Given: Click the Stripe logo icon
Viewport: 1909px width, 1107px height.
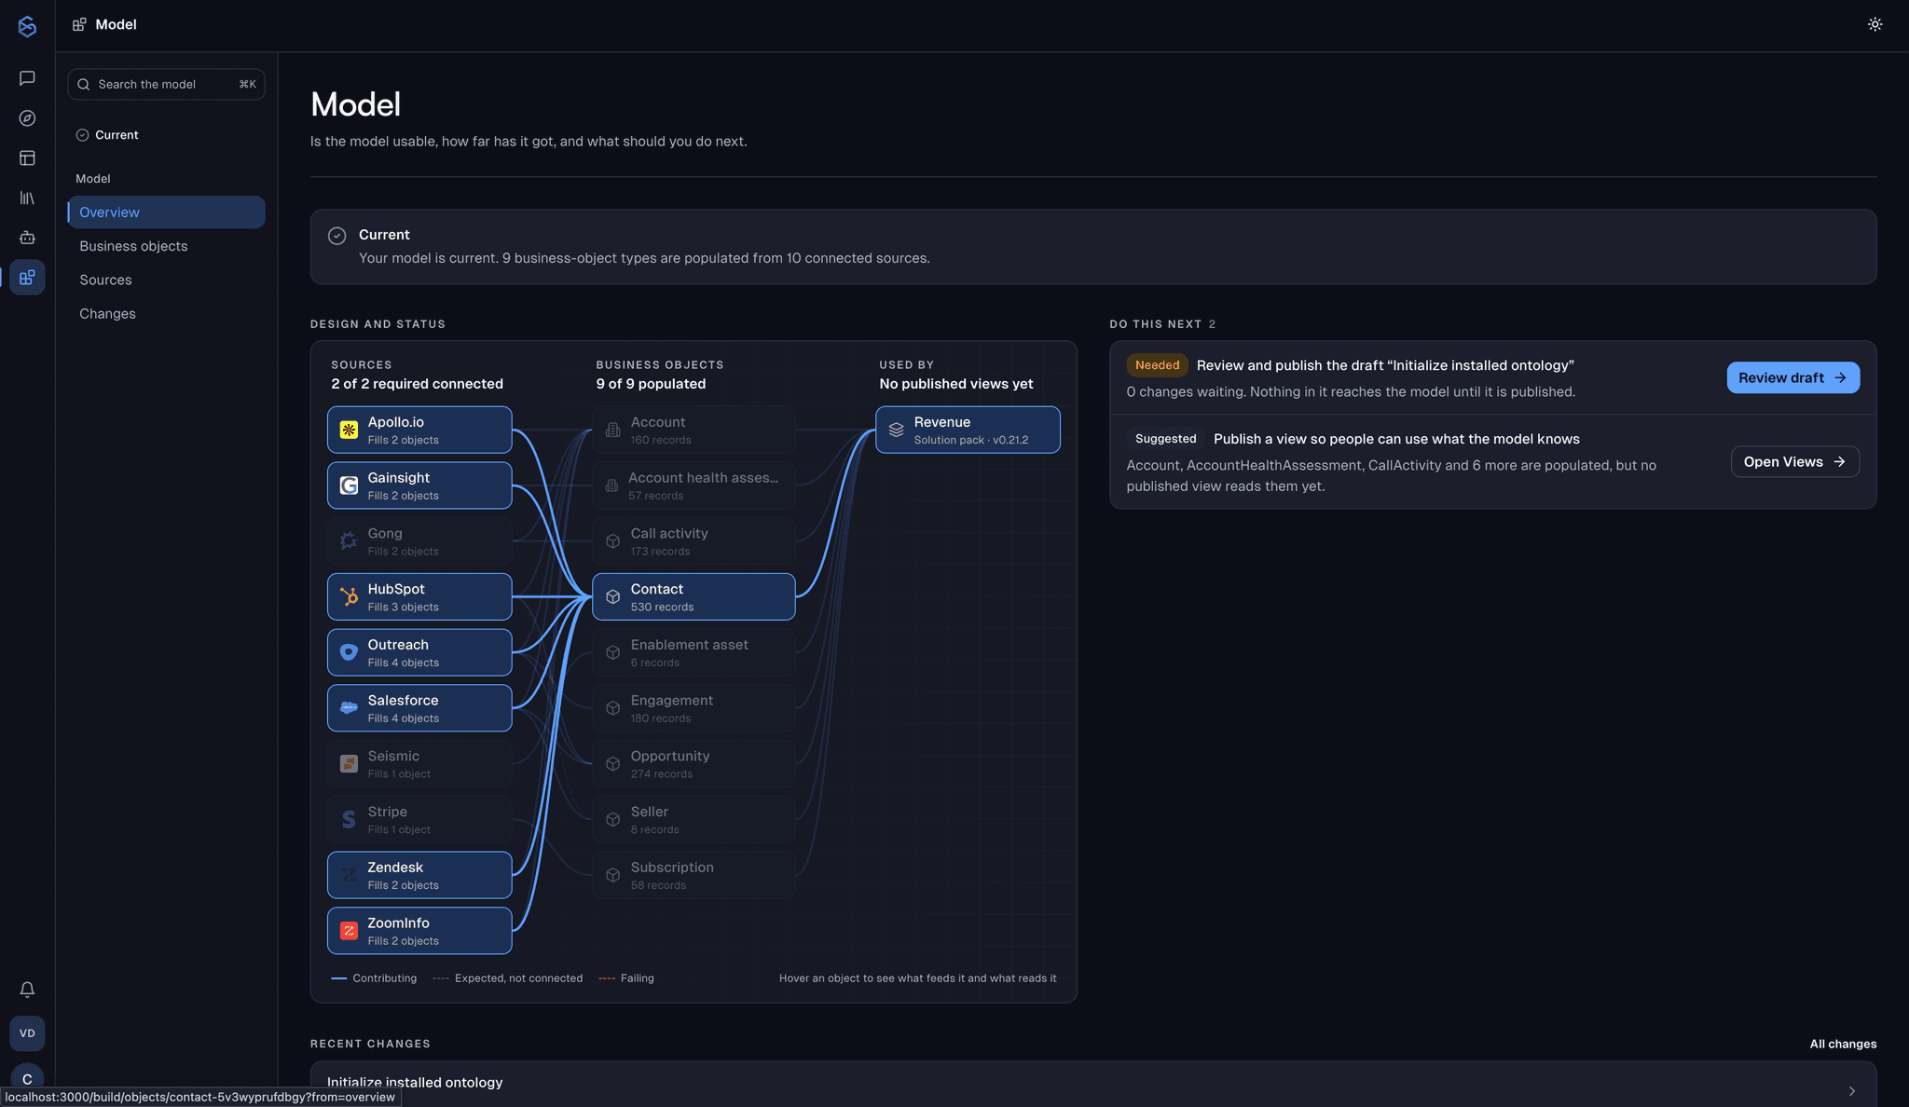Looking at the screenshot, I should [x=349, y=819].
